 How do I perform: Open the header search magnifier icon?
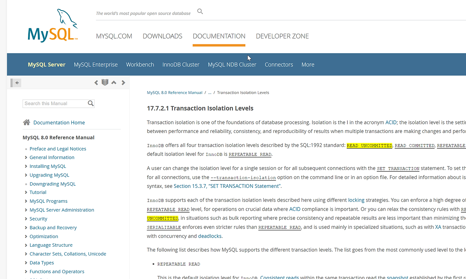pyautogui.click(x=200, y=11)
